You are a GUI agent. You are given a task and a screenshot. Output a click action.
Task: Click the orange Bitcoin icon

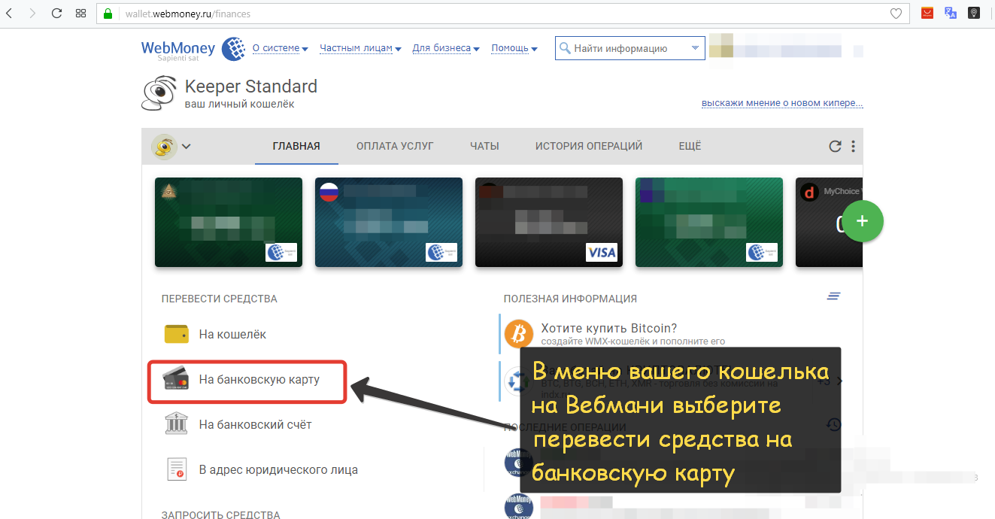[x=518, y=333]
